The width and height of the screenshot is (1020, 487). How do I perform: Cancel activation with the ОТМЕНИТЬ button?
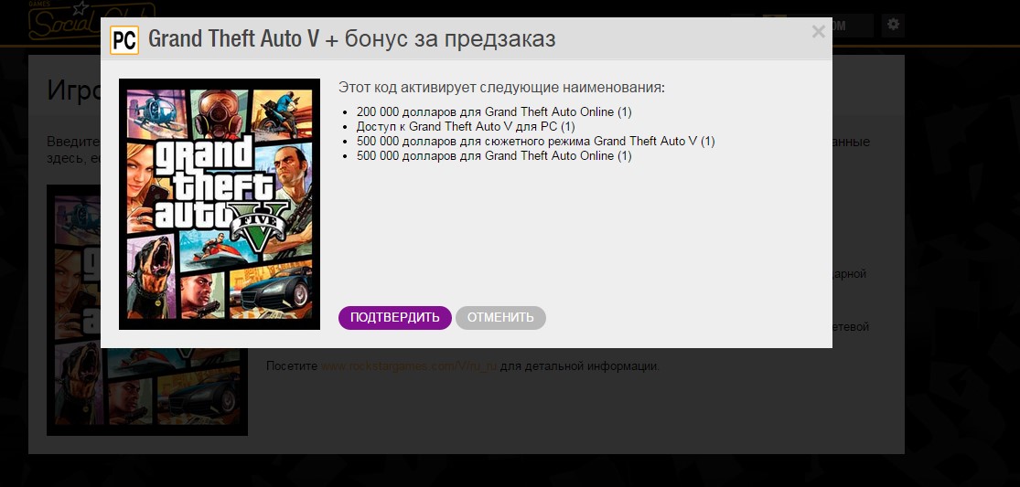(500, 318)
